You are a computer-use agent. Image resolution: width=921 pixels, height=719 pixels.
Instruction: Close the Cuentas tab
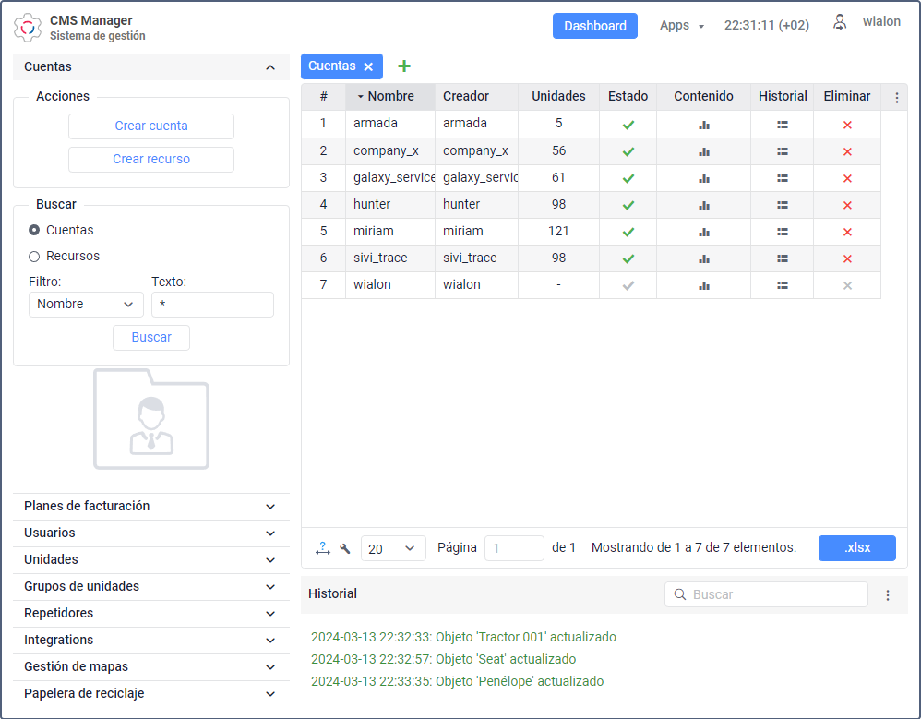tap(368, 66)
